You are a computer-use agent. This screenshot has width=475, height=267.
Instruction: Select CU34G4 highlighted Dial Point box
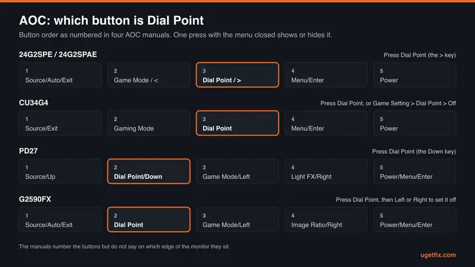coord(237,123)
